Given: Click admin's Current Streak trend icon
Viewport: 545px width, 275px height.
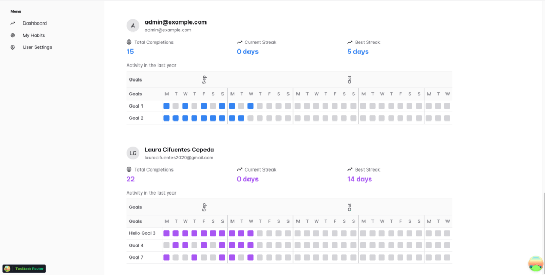Looking at the screenshot, I should point(240,42).
